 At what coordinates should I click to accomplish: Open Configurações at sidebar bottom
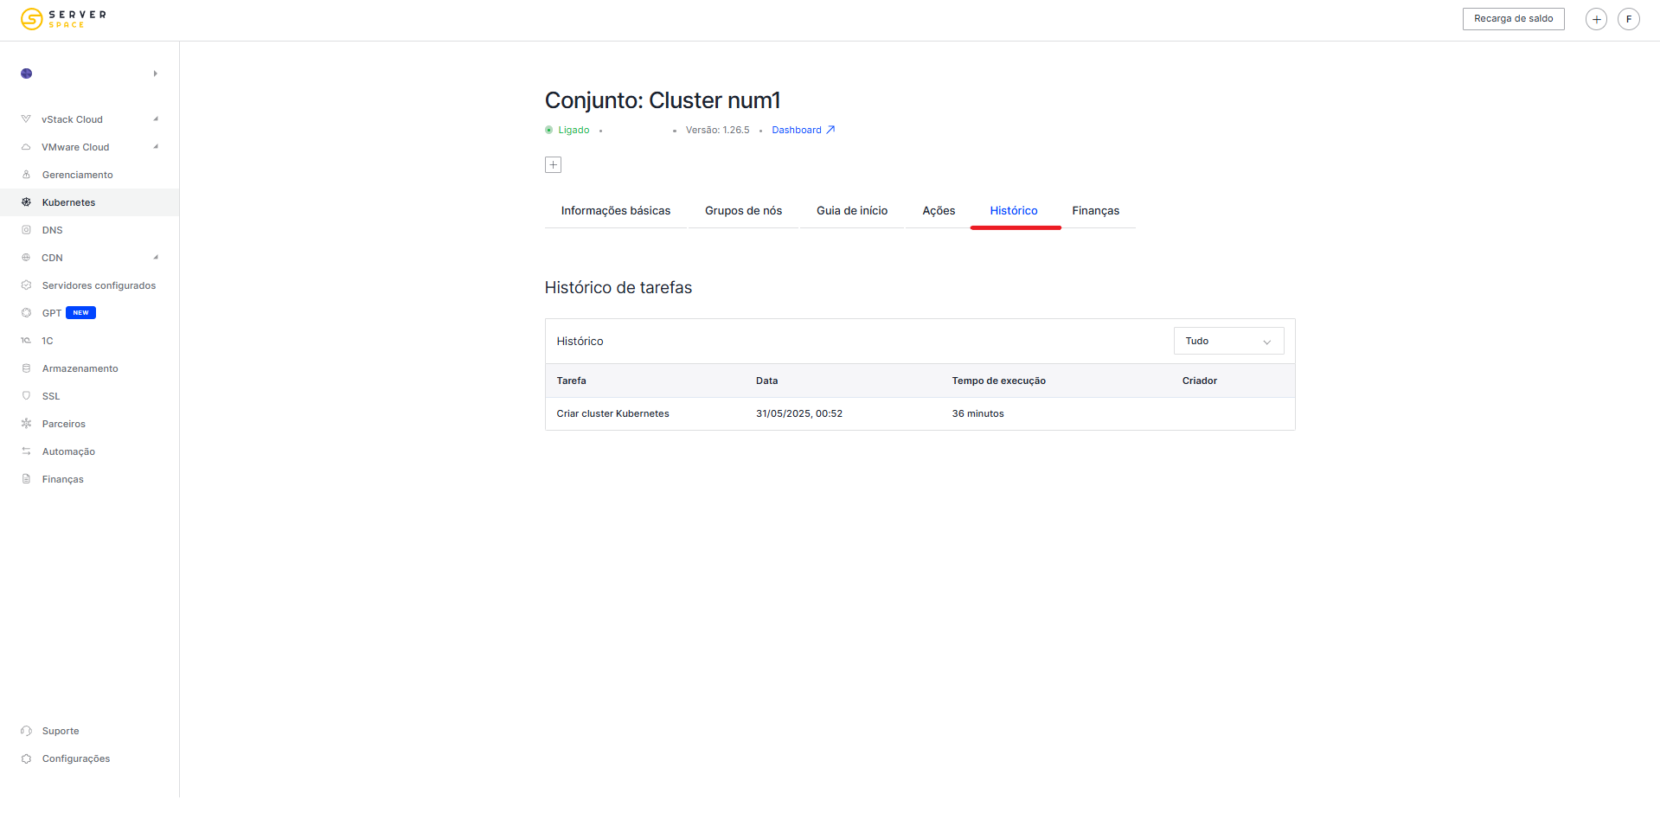(76, 758)
